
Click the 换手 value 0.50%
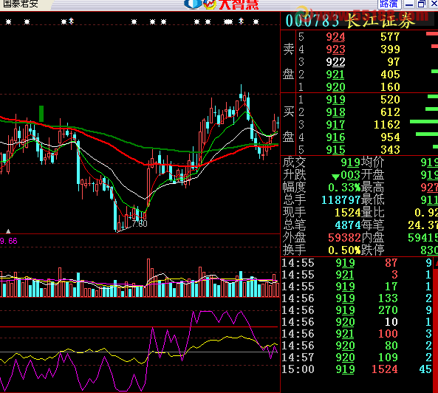coord(344,250)
